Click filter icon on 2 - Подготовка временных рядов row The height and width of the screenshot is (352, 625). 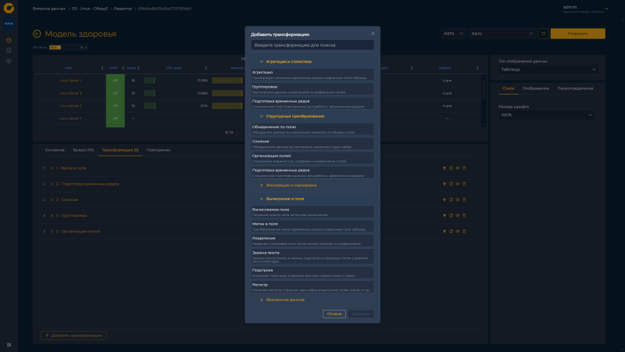(445, 184)
